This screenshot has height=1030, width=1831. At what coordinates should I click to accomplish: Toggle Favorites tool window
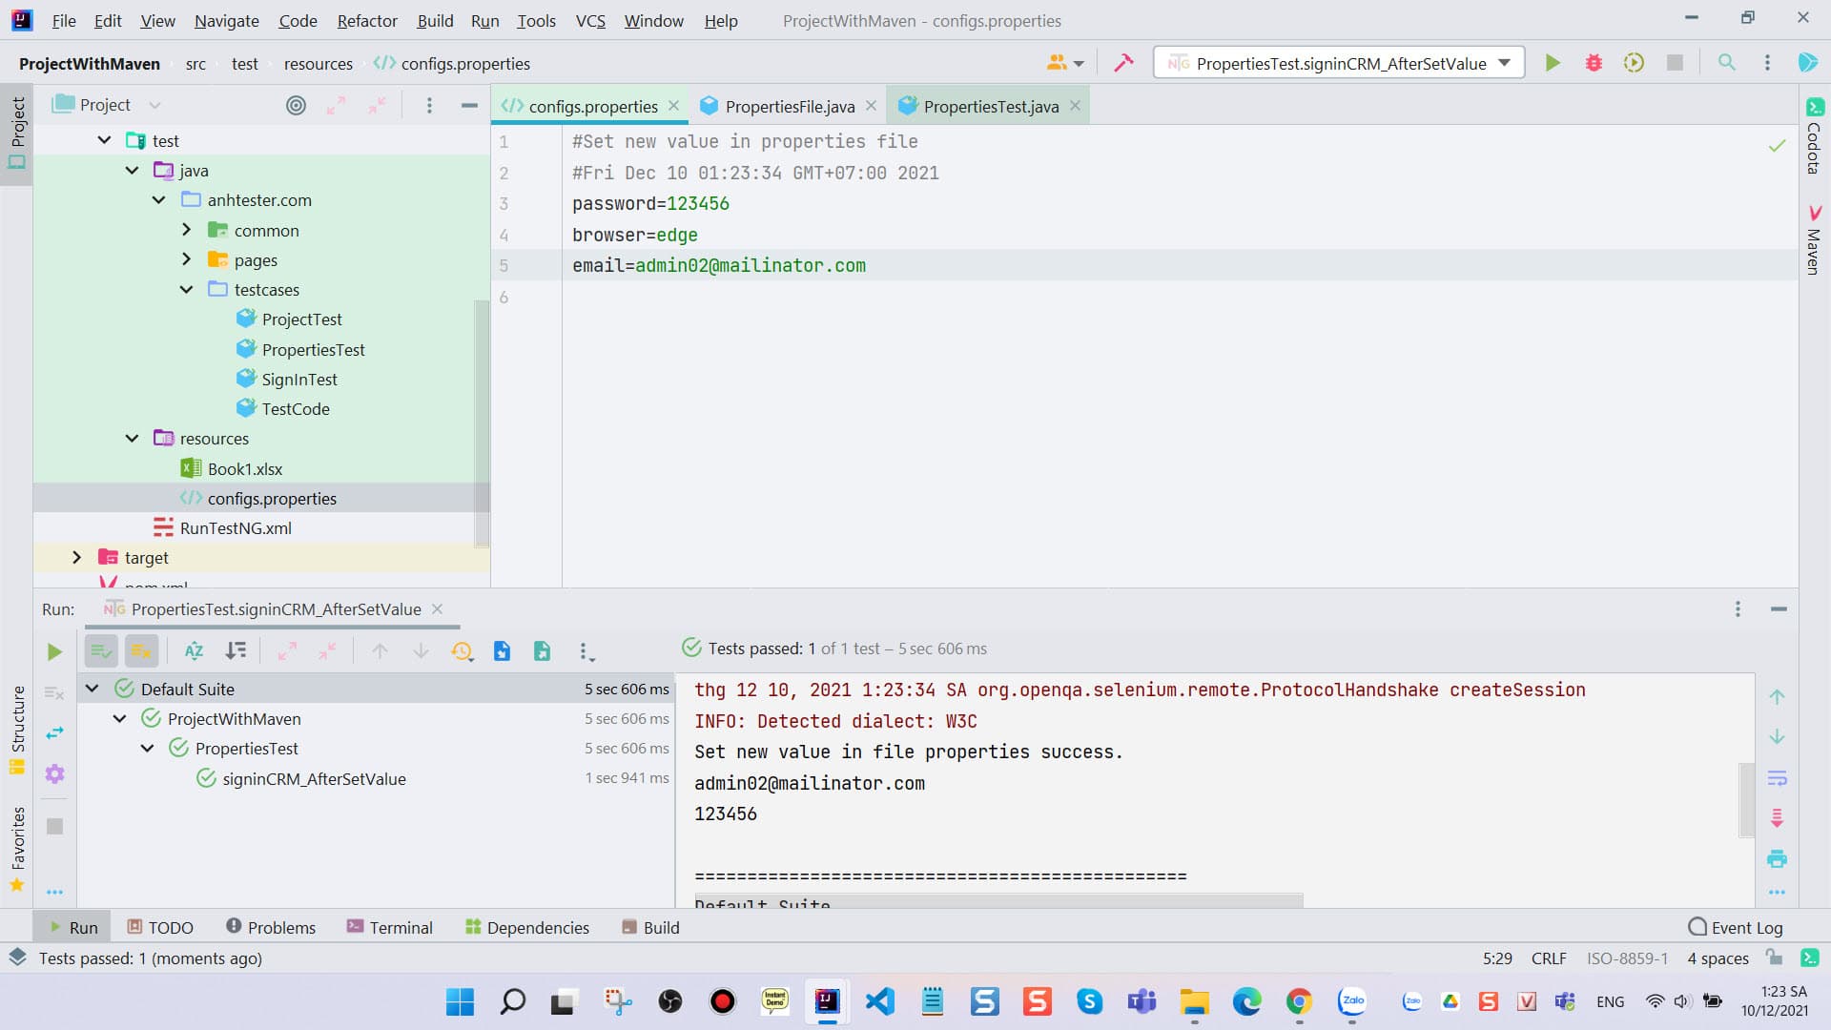click(x=17, y=848)
